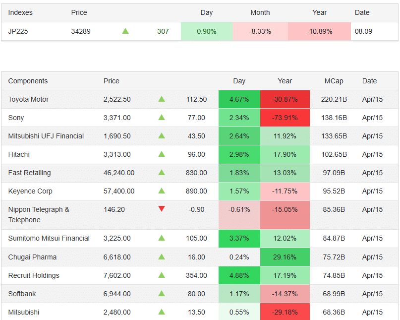Image resolution: width=400 pixels, height=320 pixels.
Task: Click the up arrow in Softbank row
Action: [162, 294]
